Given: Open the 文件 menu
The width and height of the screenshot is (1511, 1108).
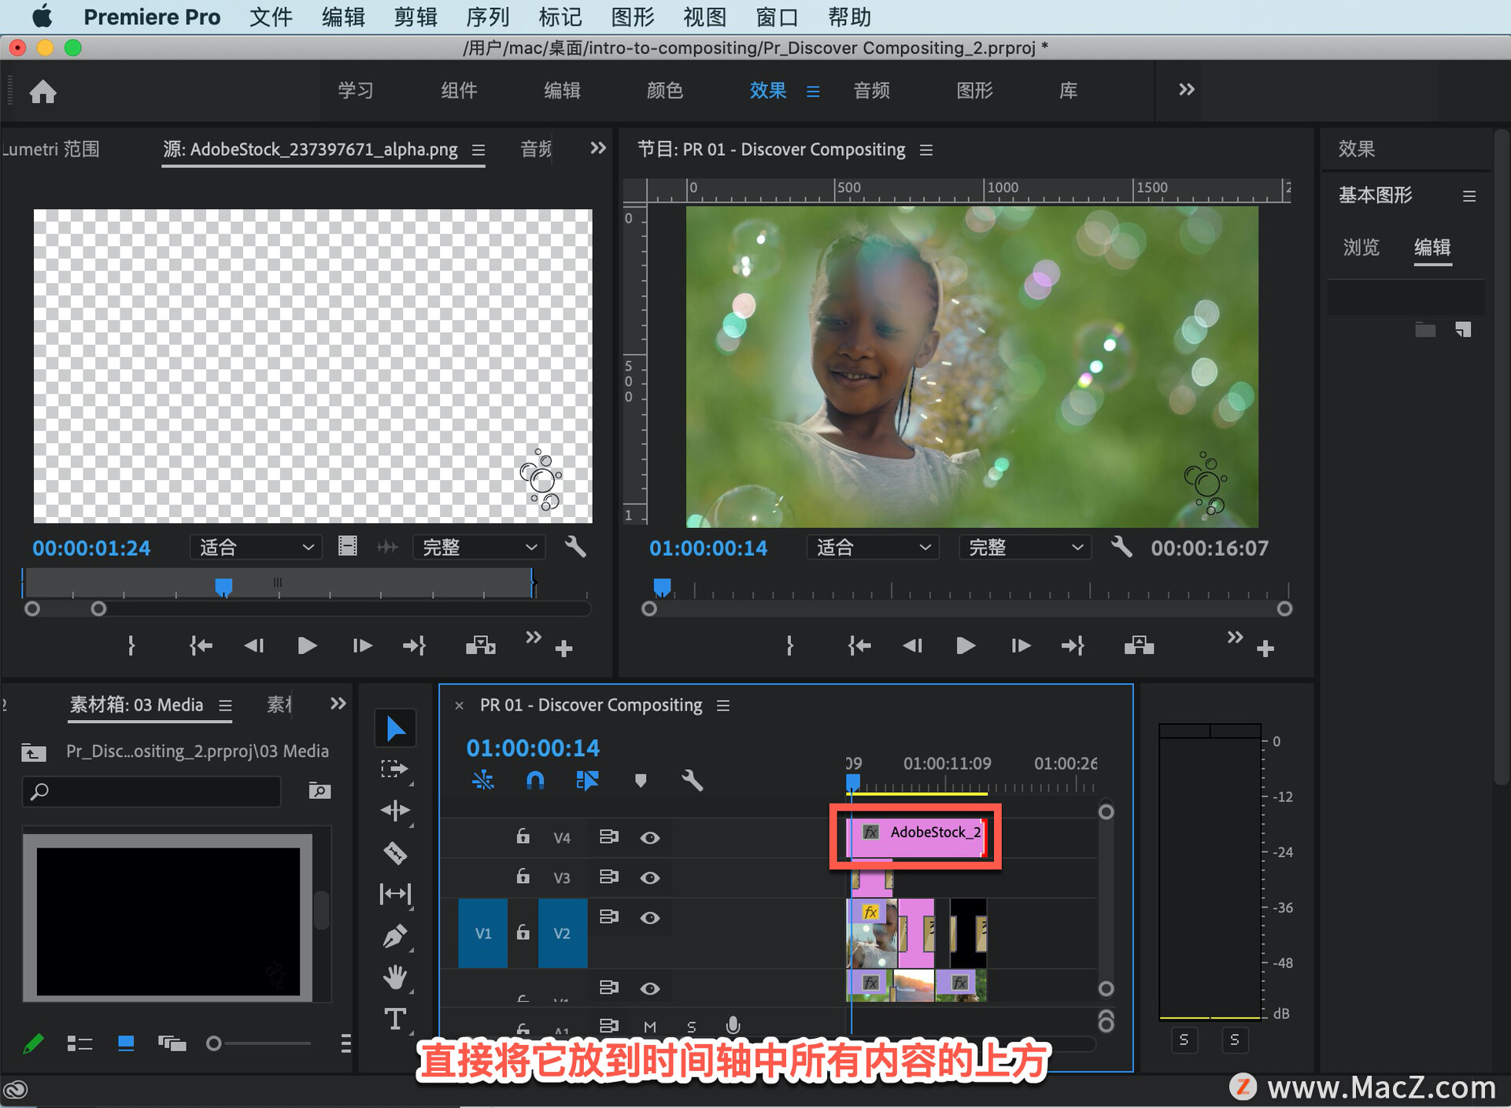Looking at the screenshot, I should (271, 17).
